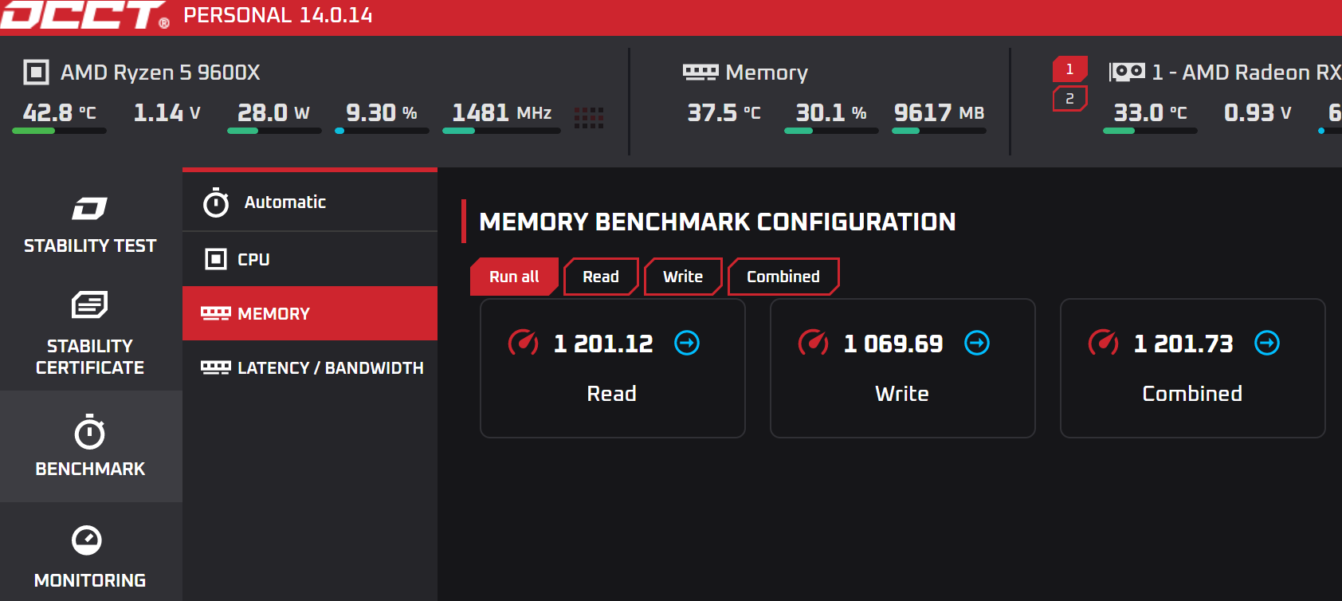The height and width of the screenshot is (601, 1342).
Task: Click the Monitoring gauge icon
Action: tap(87, 540)
